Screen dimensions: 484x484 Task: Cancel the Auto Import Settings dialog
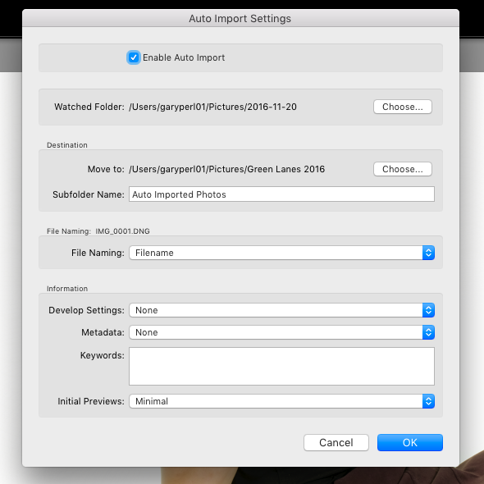point(336,443)
